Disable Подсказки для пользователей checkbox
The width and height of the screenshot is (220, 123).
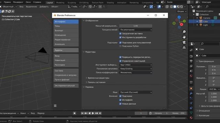coord(120,42)
